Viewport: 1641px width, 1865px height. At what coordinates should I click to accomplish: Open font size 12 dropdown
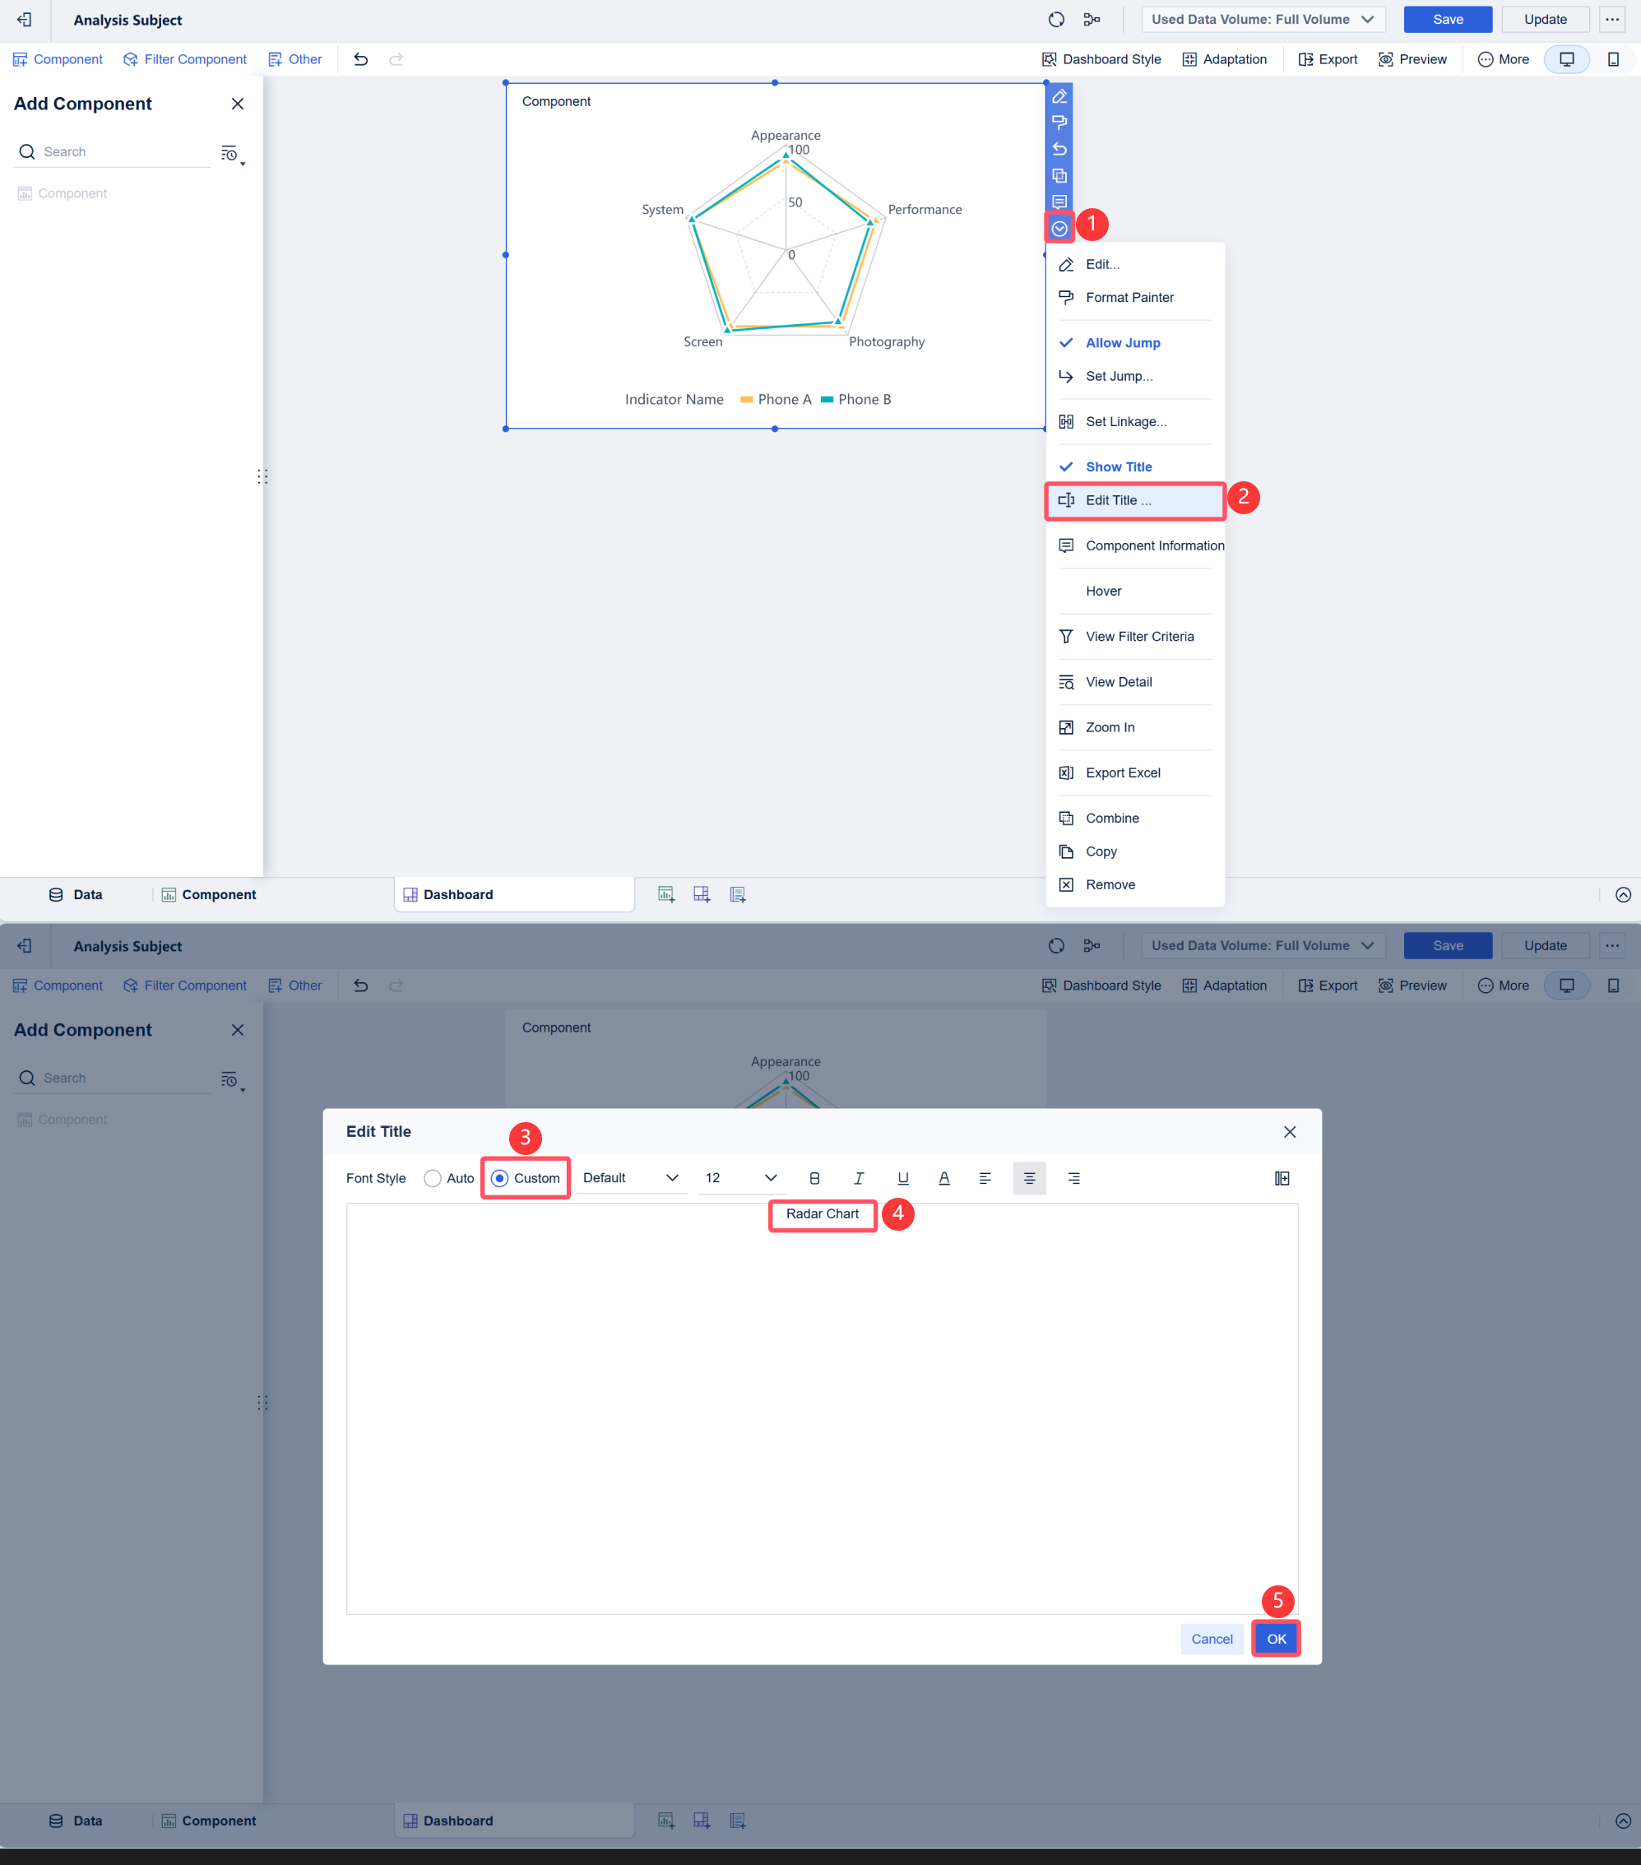click(739, 1178)
